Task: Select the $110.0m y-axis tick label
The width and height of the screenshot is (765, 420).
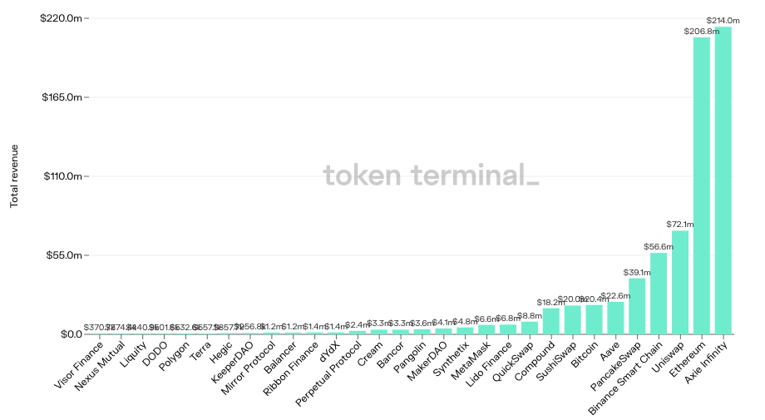Action: click(x=61, y=176)
